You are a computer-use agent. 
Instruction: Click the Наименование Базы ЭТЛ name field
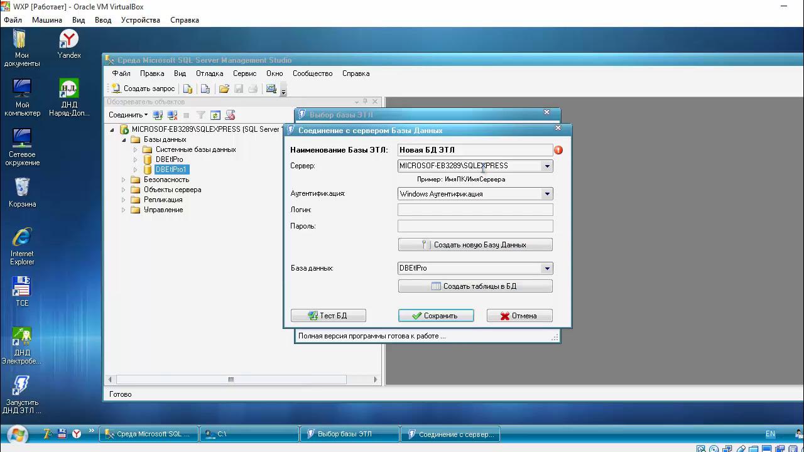pos(475,150)
